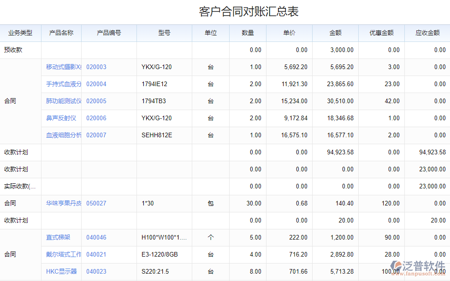Open product code 020003
Image resolution: width=450 pixels, height=281 pixels.
pos(96,67)
